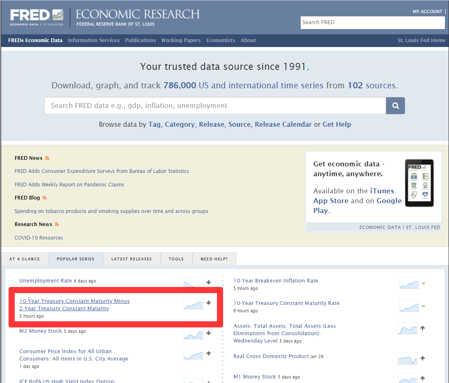The image size is (449, 383).
Task: Open the M1 Money Stock series
Action: coord(255,377)
